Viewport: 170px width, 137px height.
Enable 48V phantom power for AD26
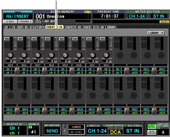click(x=20, y=39)
